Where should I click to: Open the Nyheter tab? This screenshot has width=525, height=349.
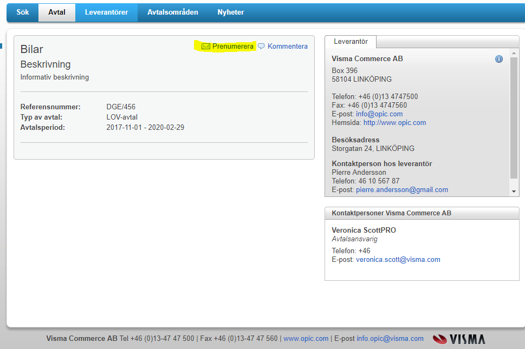tap(231, 12)
